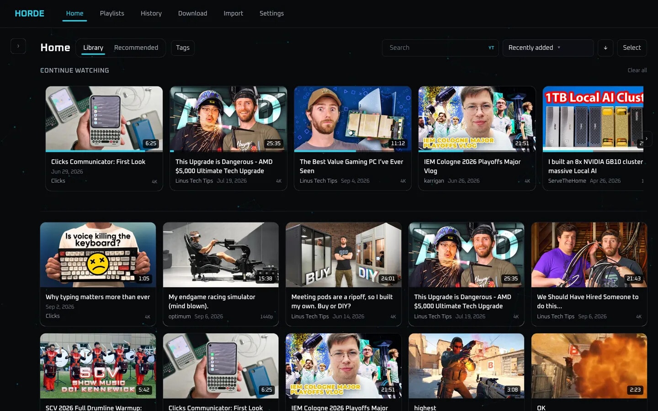658x411 pixels.
Task: Open the Recently added sort dropdown
Action: (548, 47)
